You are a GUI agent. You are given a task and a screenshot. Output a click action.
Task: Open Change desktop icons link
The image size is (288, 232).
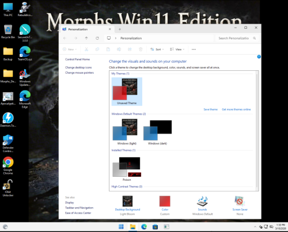(x=78, y=67)
